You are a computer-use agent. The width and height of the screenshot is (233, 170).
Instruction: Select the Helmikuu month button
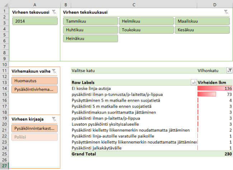[146, 21]
